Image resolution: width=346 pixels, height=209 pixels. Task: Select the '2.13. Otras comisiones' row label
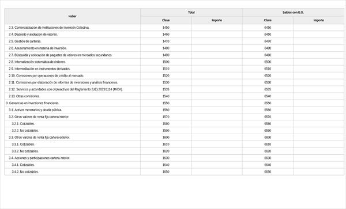[x=24, y=96]
